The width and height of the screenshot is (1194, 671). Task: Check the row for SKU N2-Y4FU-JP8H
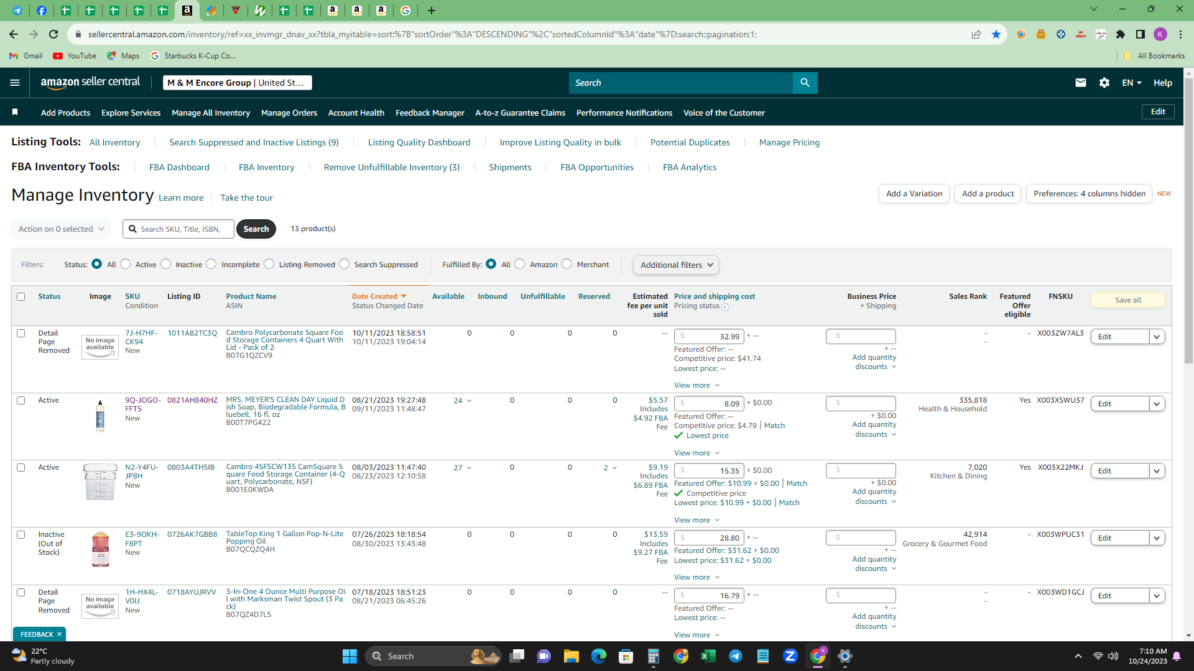(21, 468)
